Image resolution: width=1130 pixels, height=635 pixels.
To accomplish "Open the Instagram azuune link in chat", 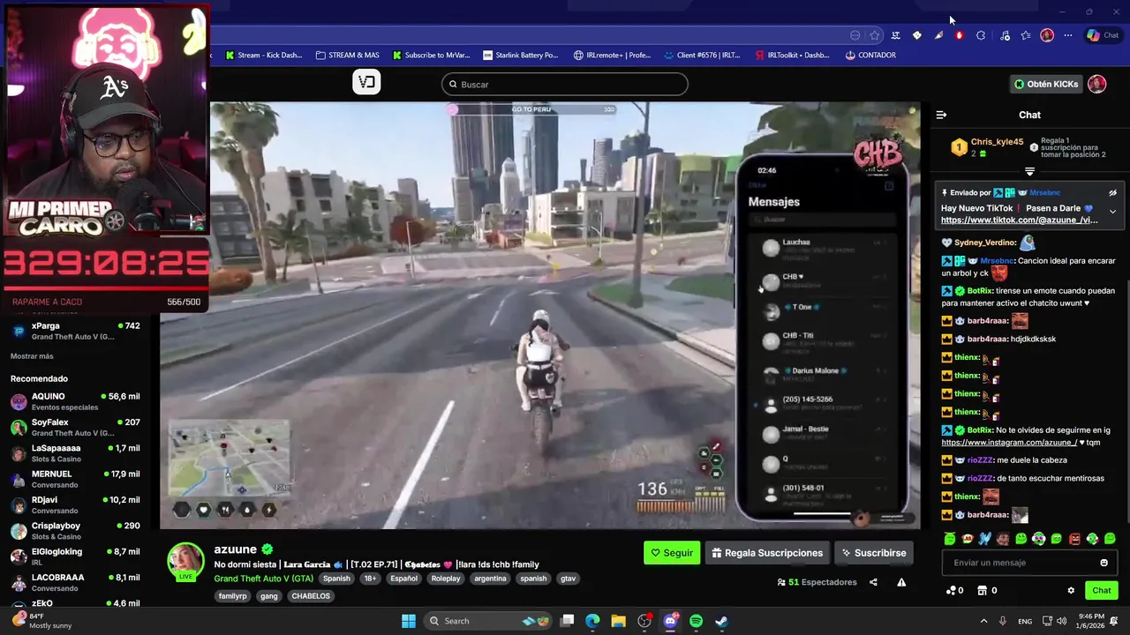I will tap(1010, 443).
